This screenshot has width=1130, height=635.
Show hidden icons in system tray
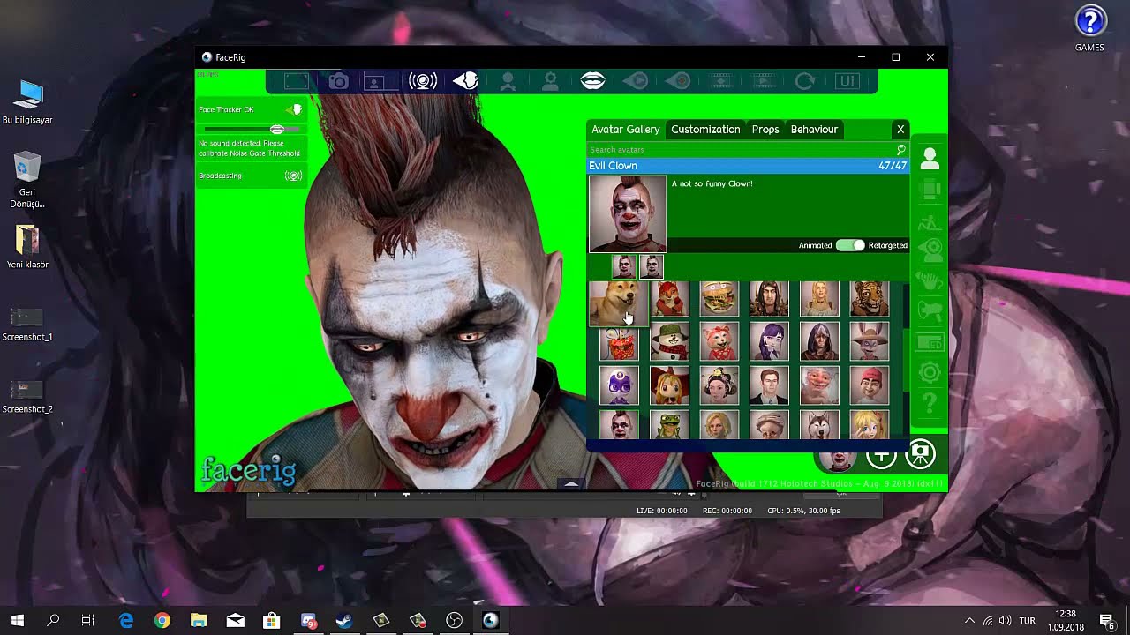pyautogui.click(x=969, y=621)
